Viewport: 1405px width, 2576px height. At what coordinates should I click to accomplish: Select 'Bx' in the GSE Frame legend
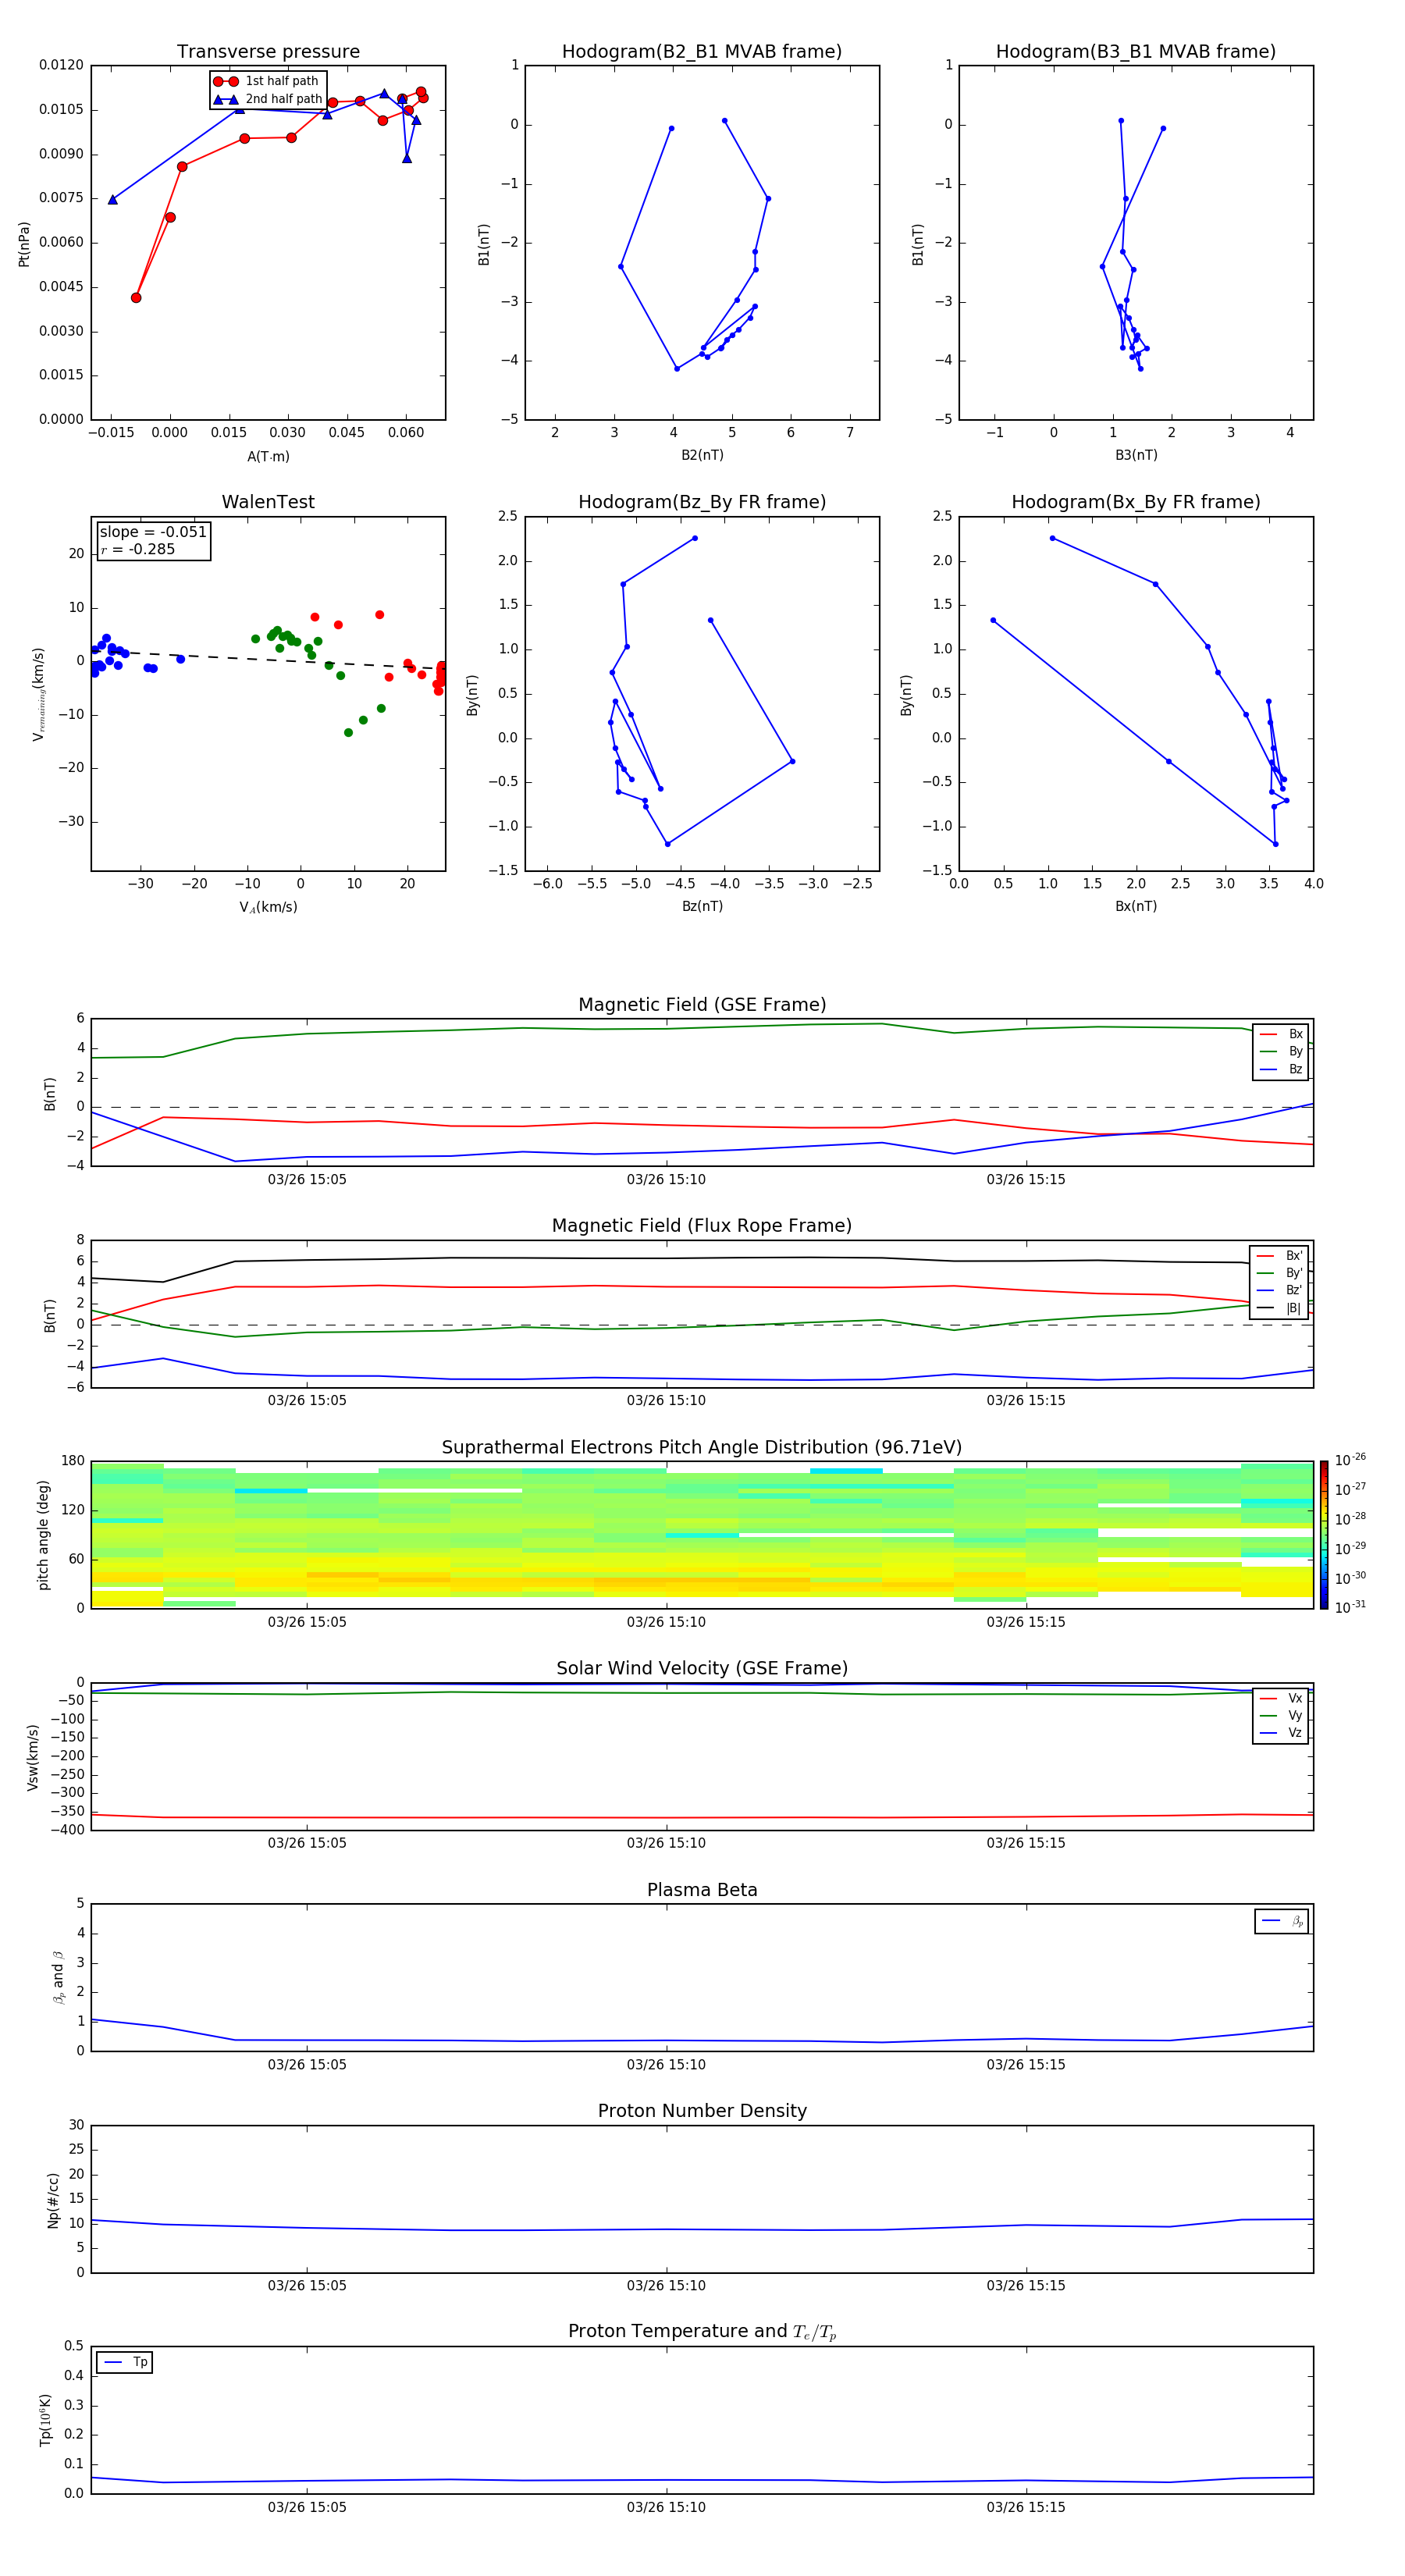1281,1034
